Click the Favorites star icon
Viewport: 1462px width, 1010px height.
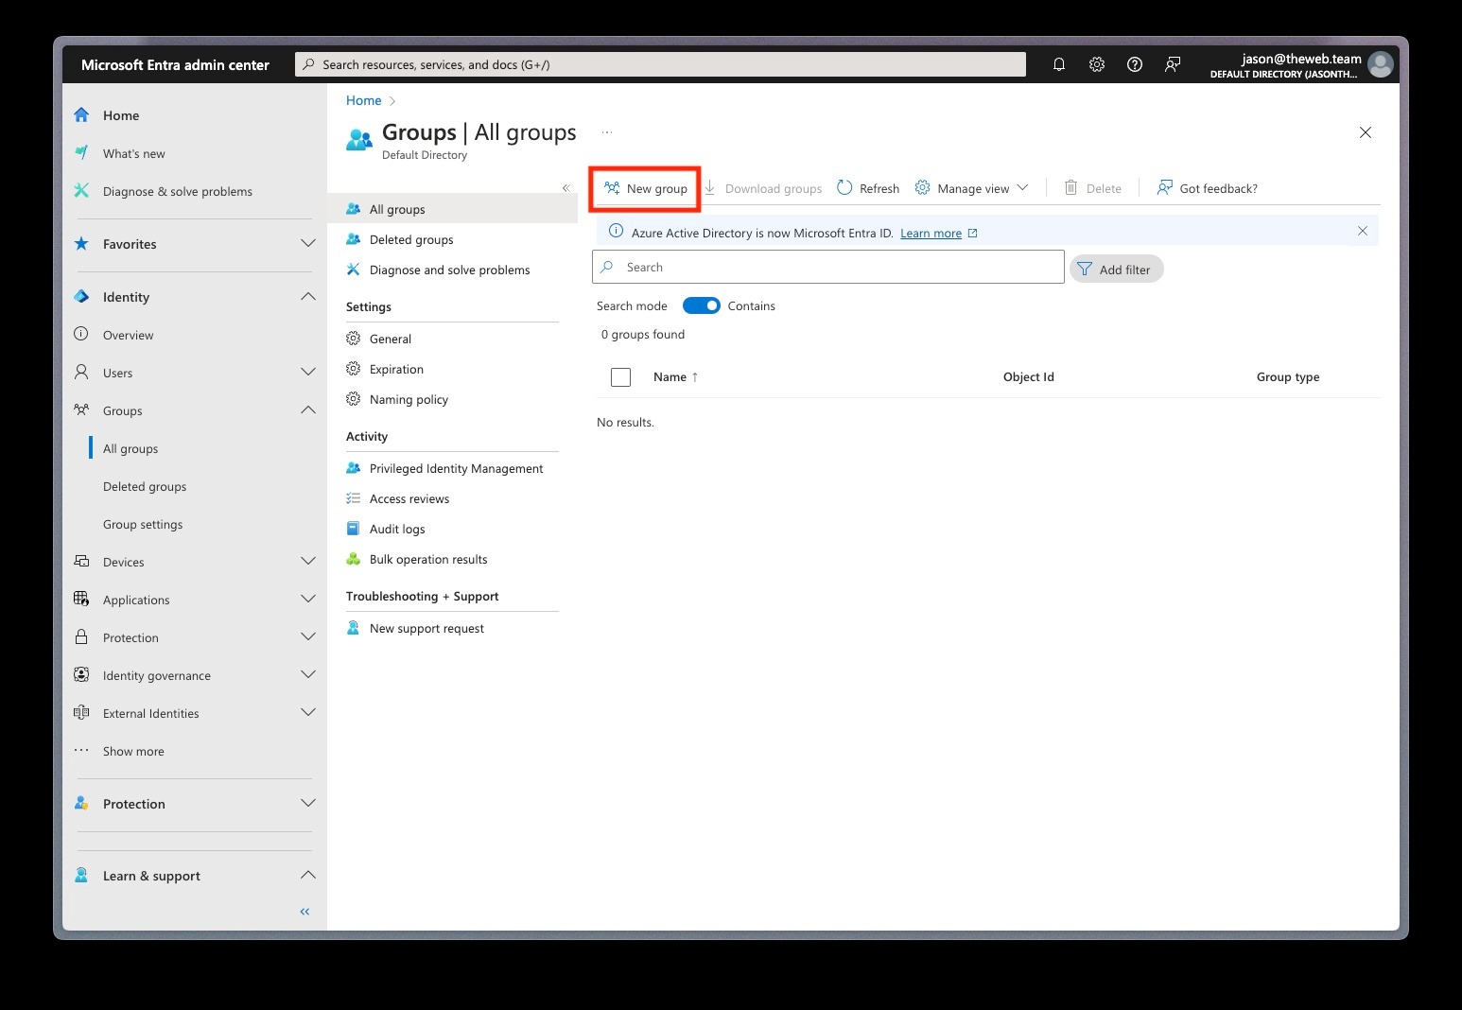(82, 244)
